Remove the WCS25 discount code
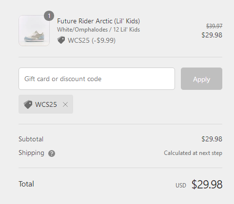234x204 pixels. (65, 104)
